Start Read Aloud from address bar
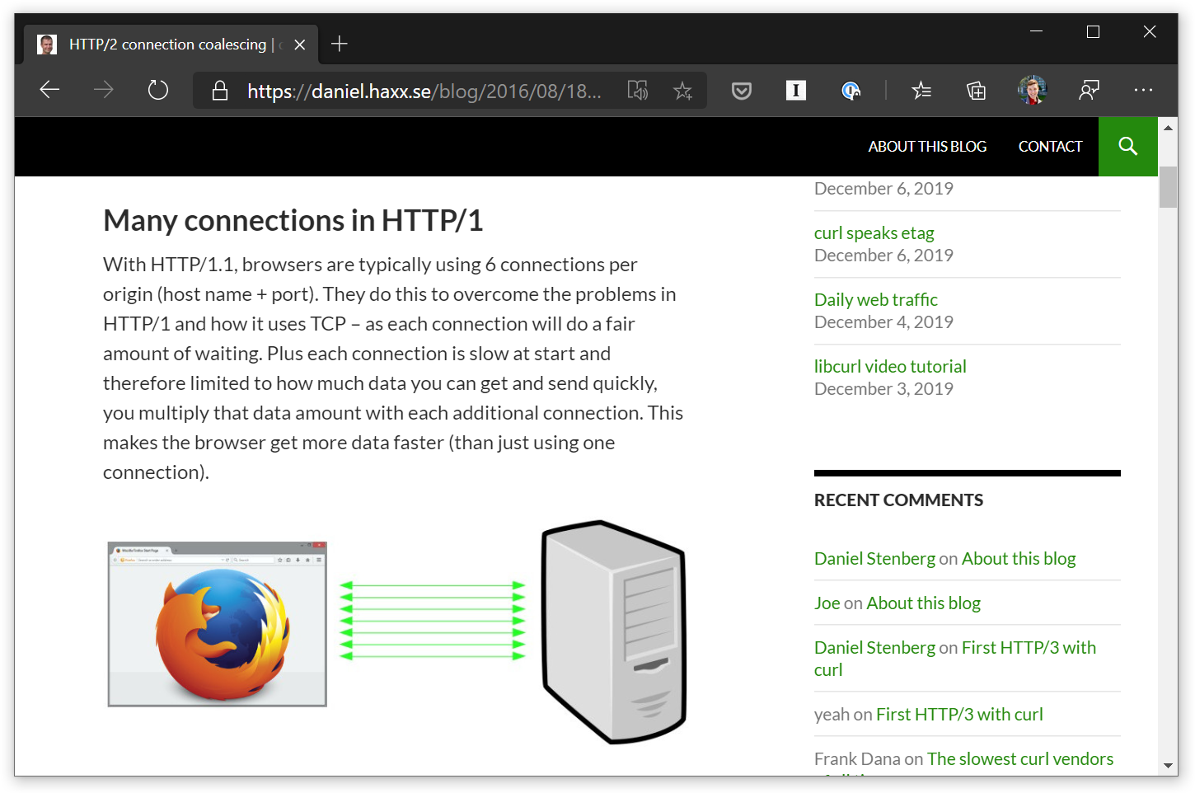 point(638,91)
